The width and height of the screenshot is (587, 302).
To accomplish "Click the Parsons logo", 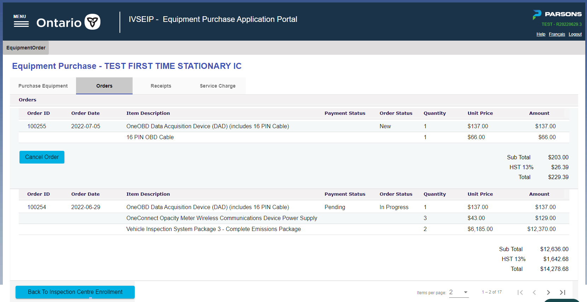I will pos(557,14).
